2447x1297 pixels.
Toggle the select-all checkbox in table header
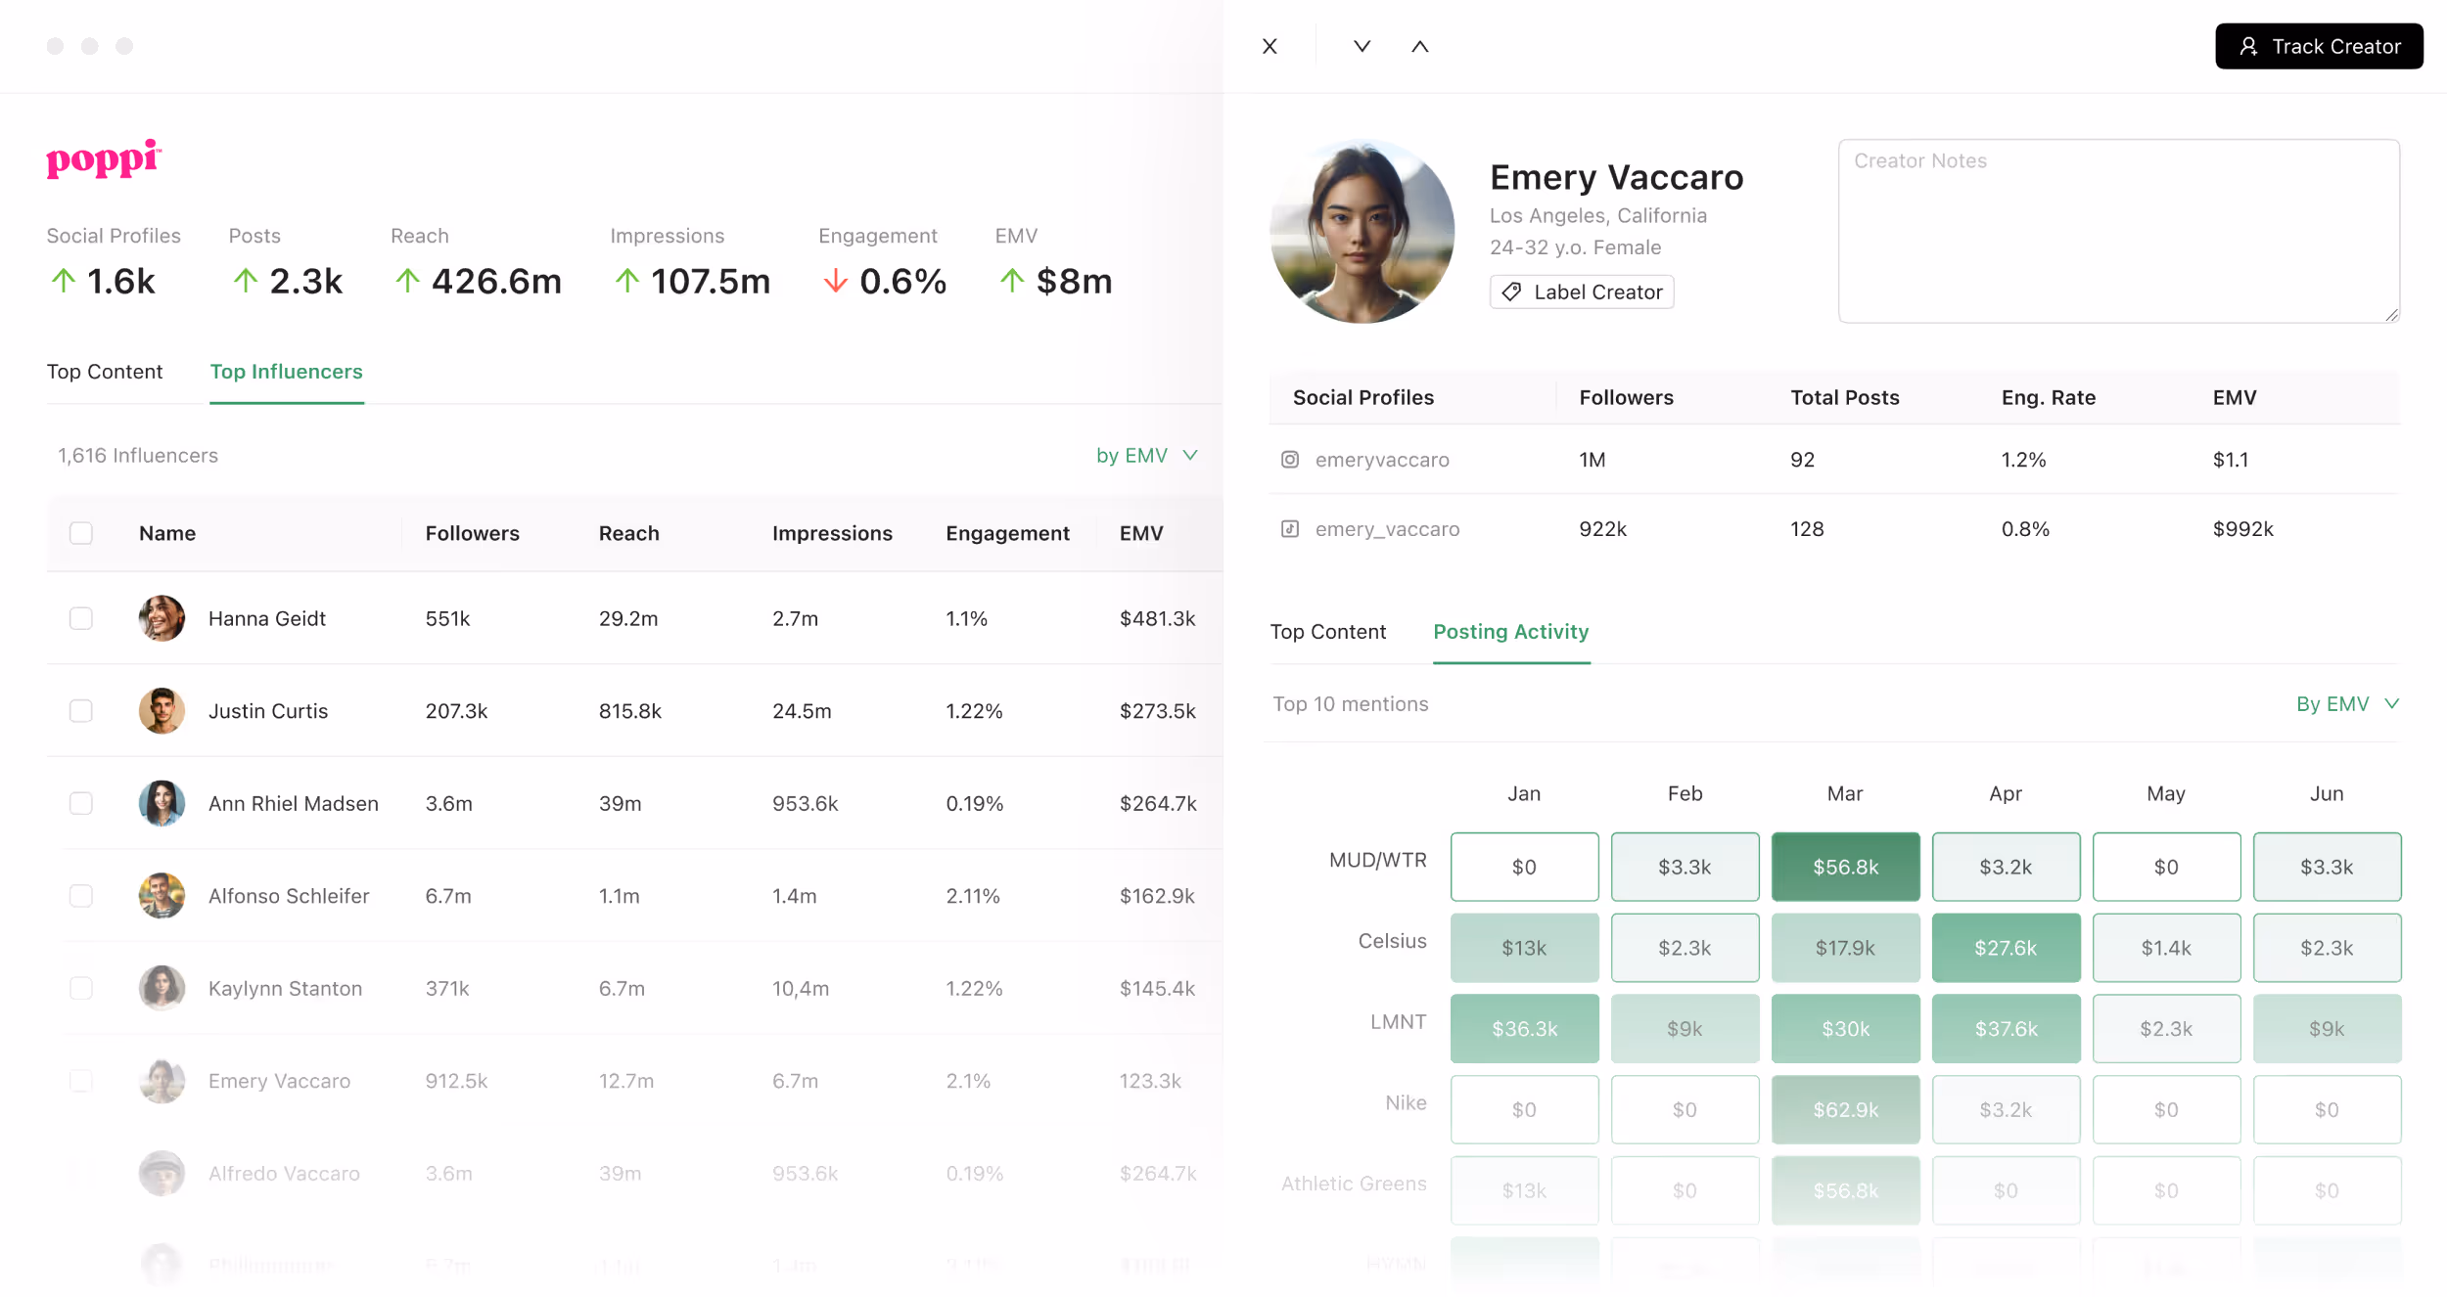(x=81, y=533)
